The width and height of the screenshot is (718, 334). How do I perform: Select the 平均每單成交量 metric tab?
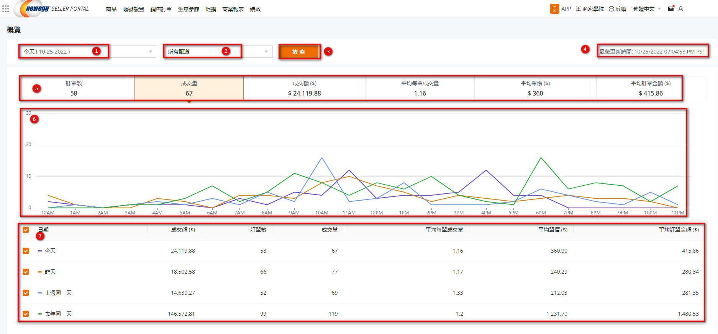pyautogui.click(x=420, y=88)
